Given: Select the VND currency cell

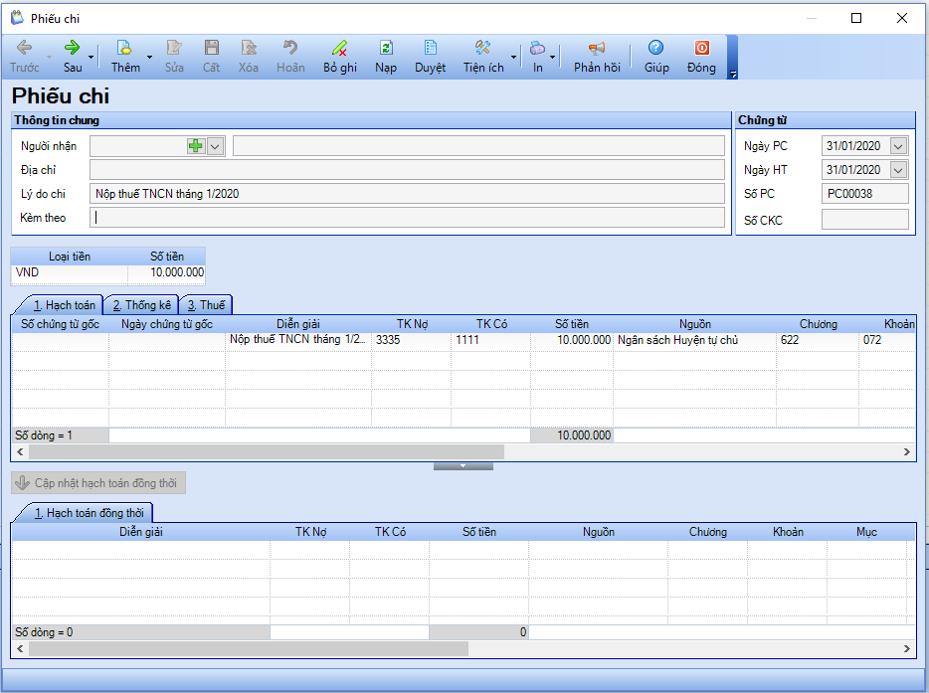Looking at the screenshot, I should tap(70, 272).
